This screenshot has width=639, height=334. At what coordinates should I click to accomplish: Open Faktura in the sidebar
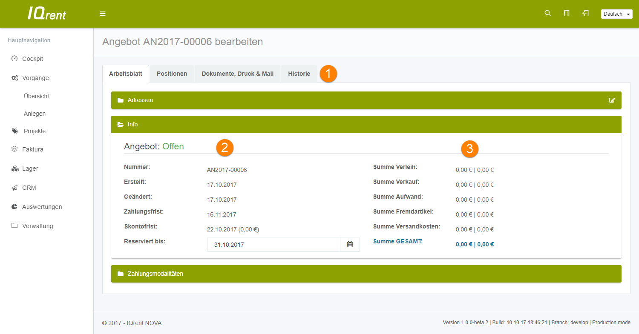32,149
